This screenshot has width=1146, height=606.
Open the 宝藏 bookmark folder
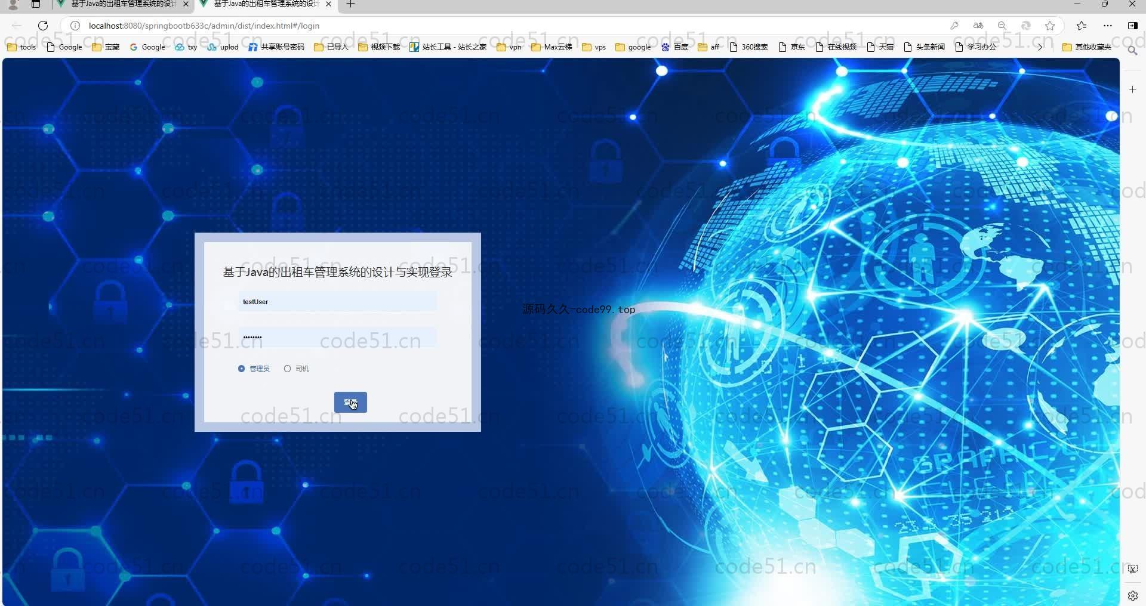coord(106,47)
